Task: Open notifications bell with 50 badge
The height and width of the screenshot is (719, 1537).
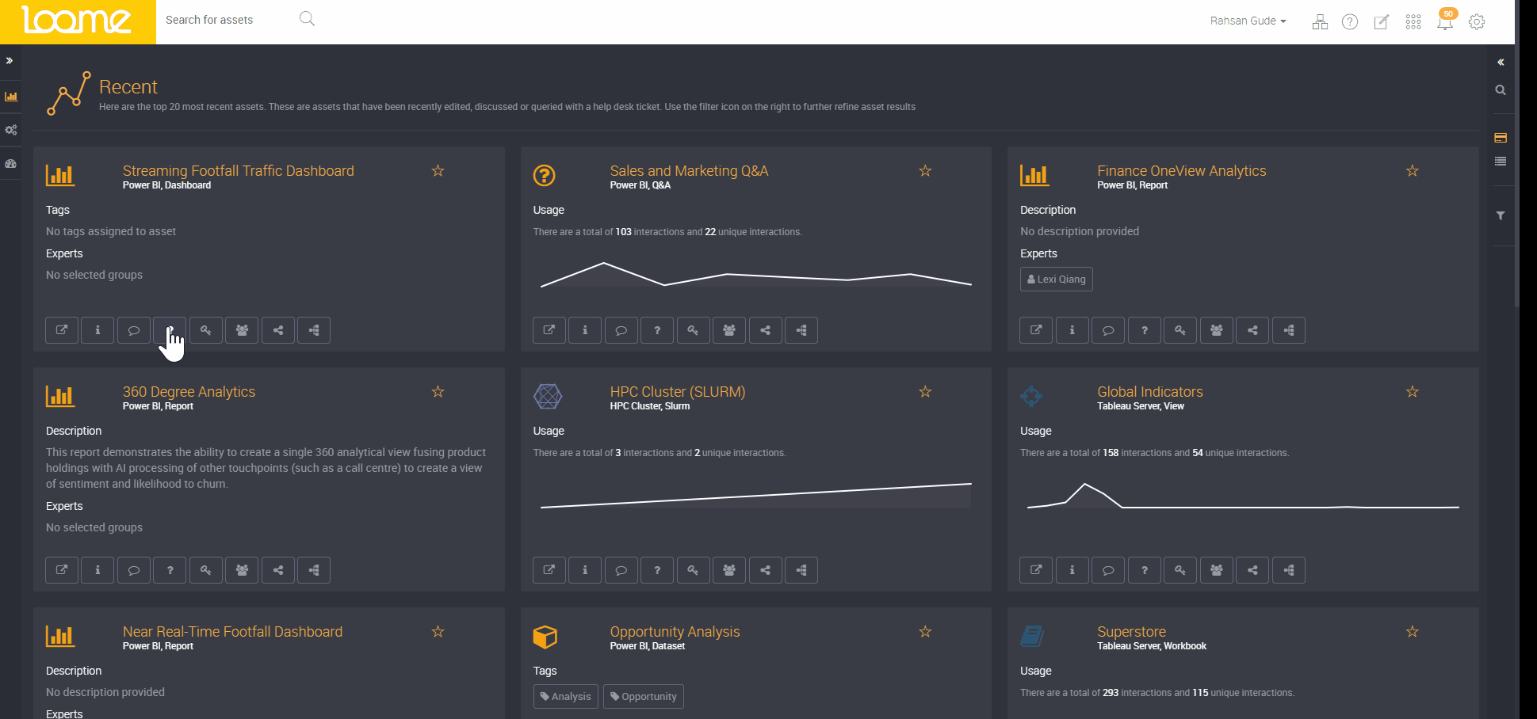Action: (x=1445, y=21)
